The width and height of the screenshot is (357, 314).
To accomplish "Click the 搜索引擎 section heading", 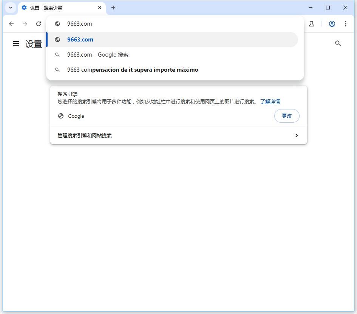I will 67,94.
